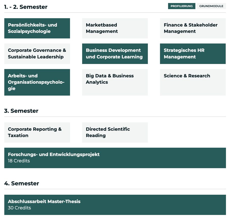This screenshot has height=220, width=230.
Task: Switch to the GRUNDMODULE tab
Action: coord(211,6)
